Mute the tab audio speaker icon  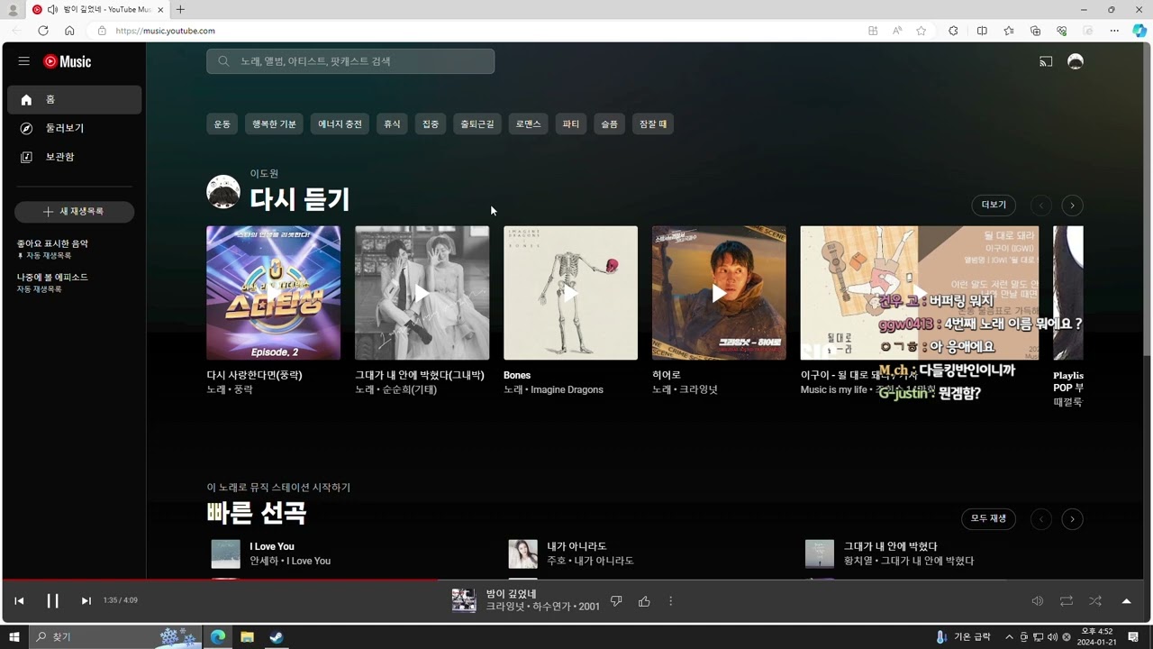(53, 9)
